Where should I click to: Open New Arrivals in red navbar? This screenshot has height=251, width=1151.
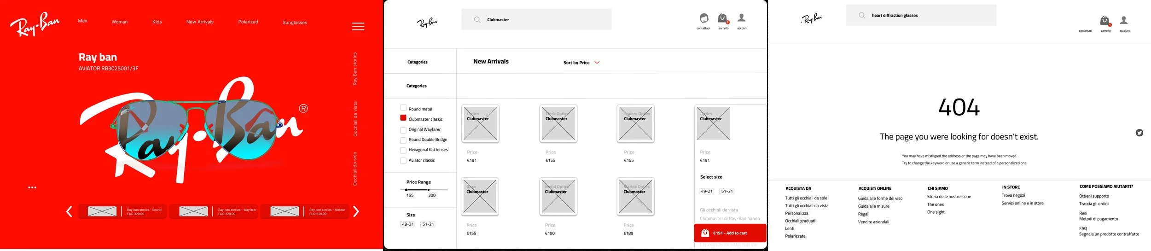[200, 22]
